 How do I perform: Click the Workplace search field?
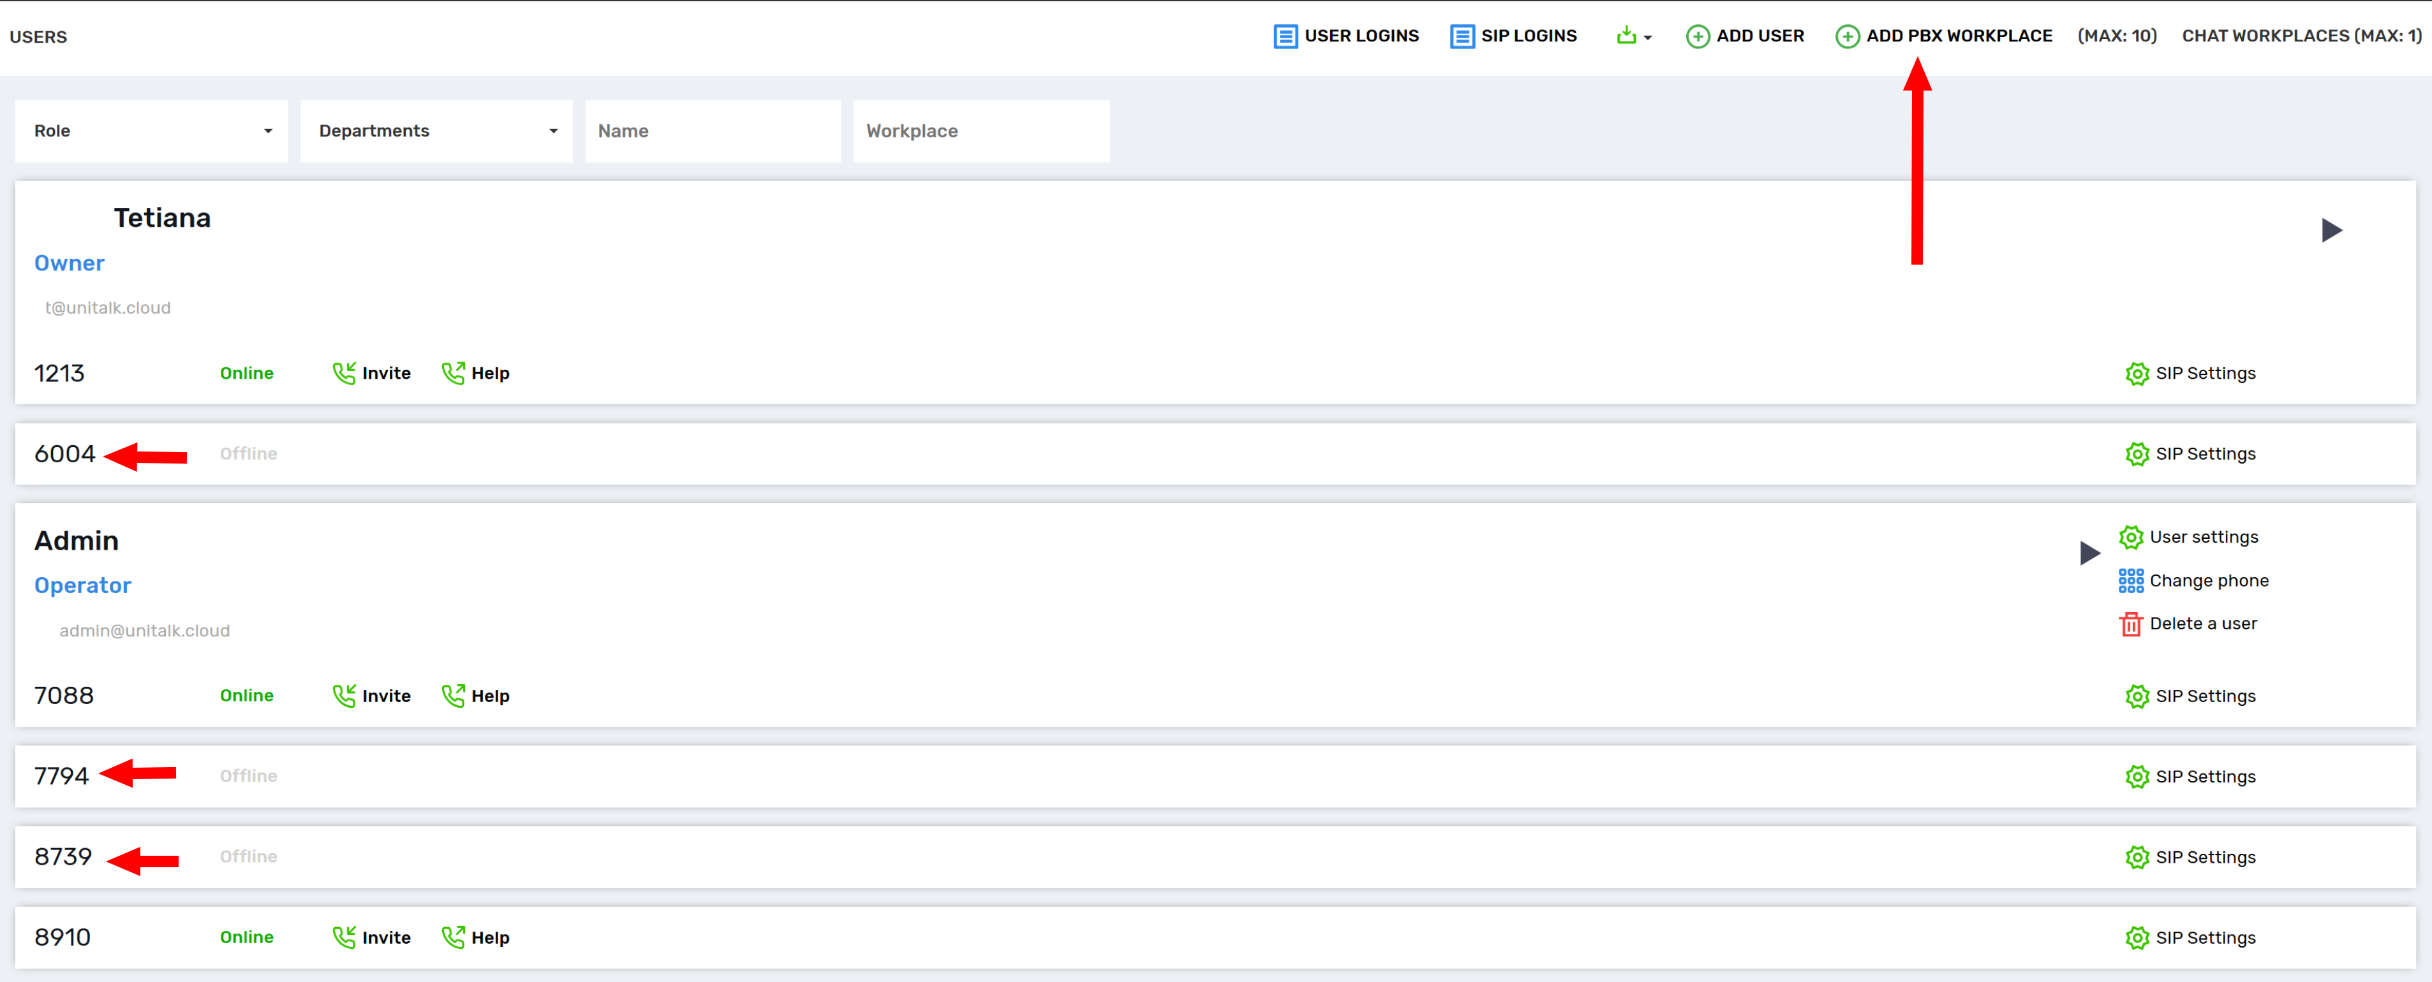pos(982,131)
